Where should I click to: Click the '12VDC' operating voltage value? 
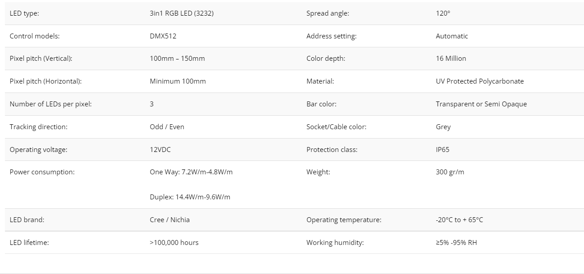pyautogui.click(x=160, y=150)
